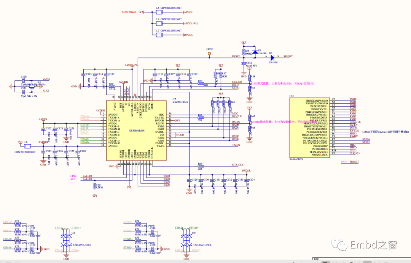Image resolution: width=411 pixels, height=263 pixels.
Task: Click the 'GTX-CLK' label right of R69
Action: click(238, 165)
